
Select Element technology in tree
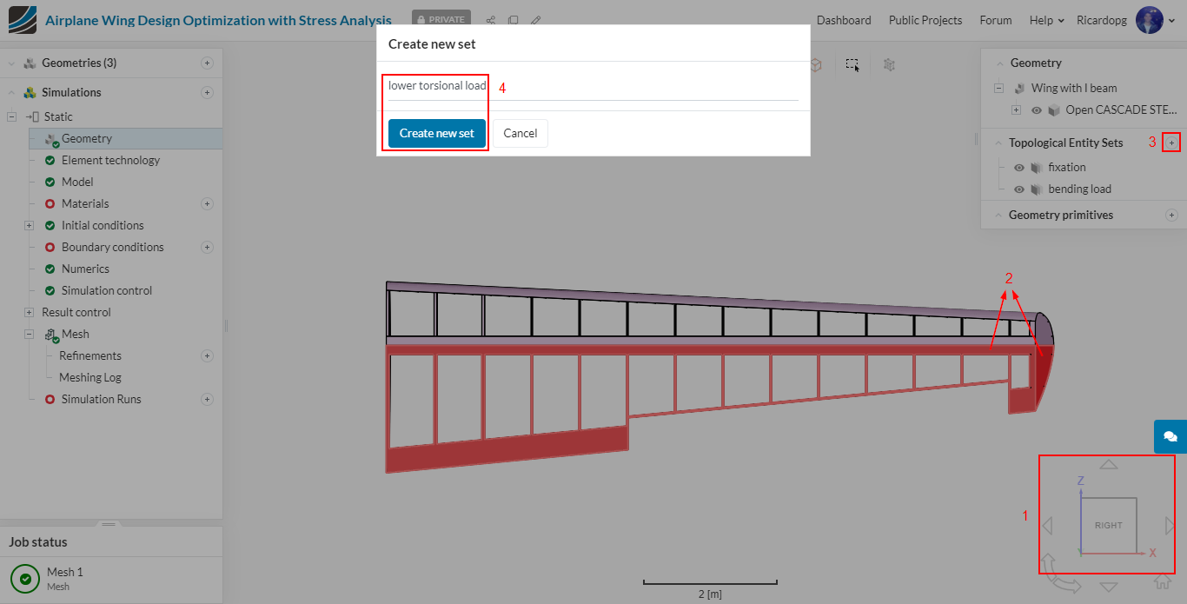[110, 160]
